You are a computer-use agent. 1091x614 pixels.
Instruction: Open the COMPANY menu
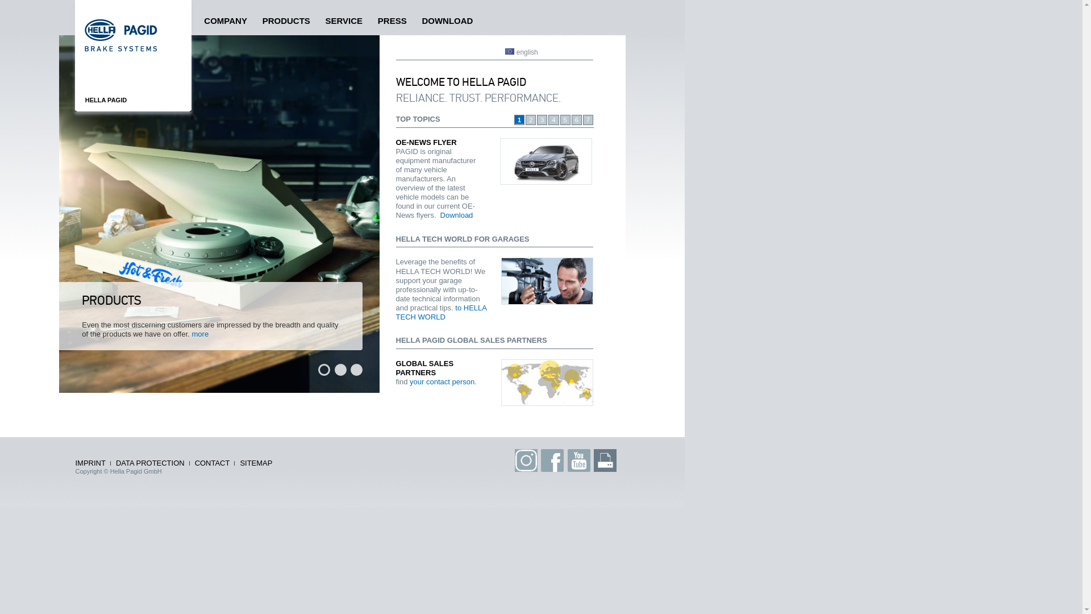[x=226, y=21]
